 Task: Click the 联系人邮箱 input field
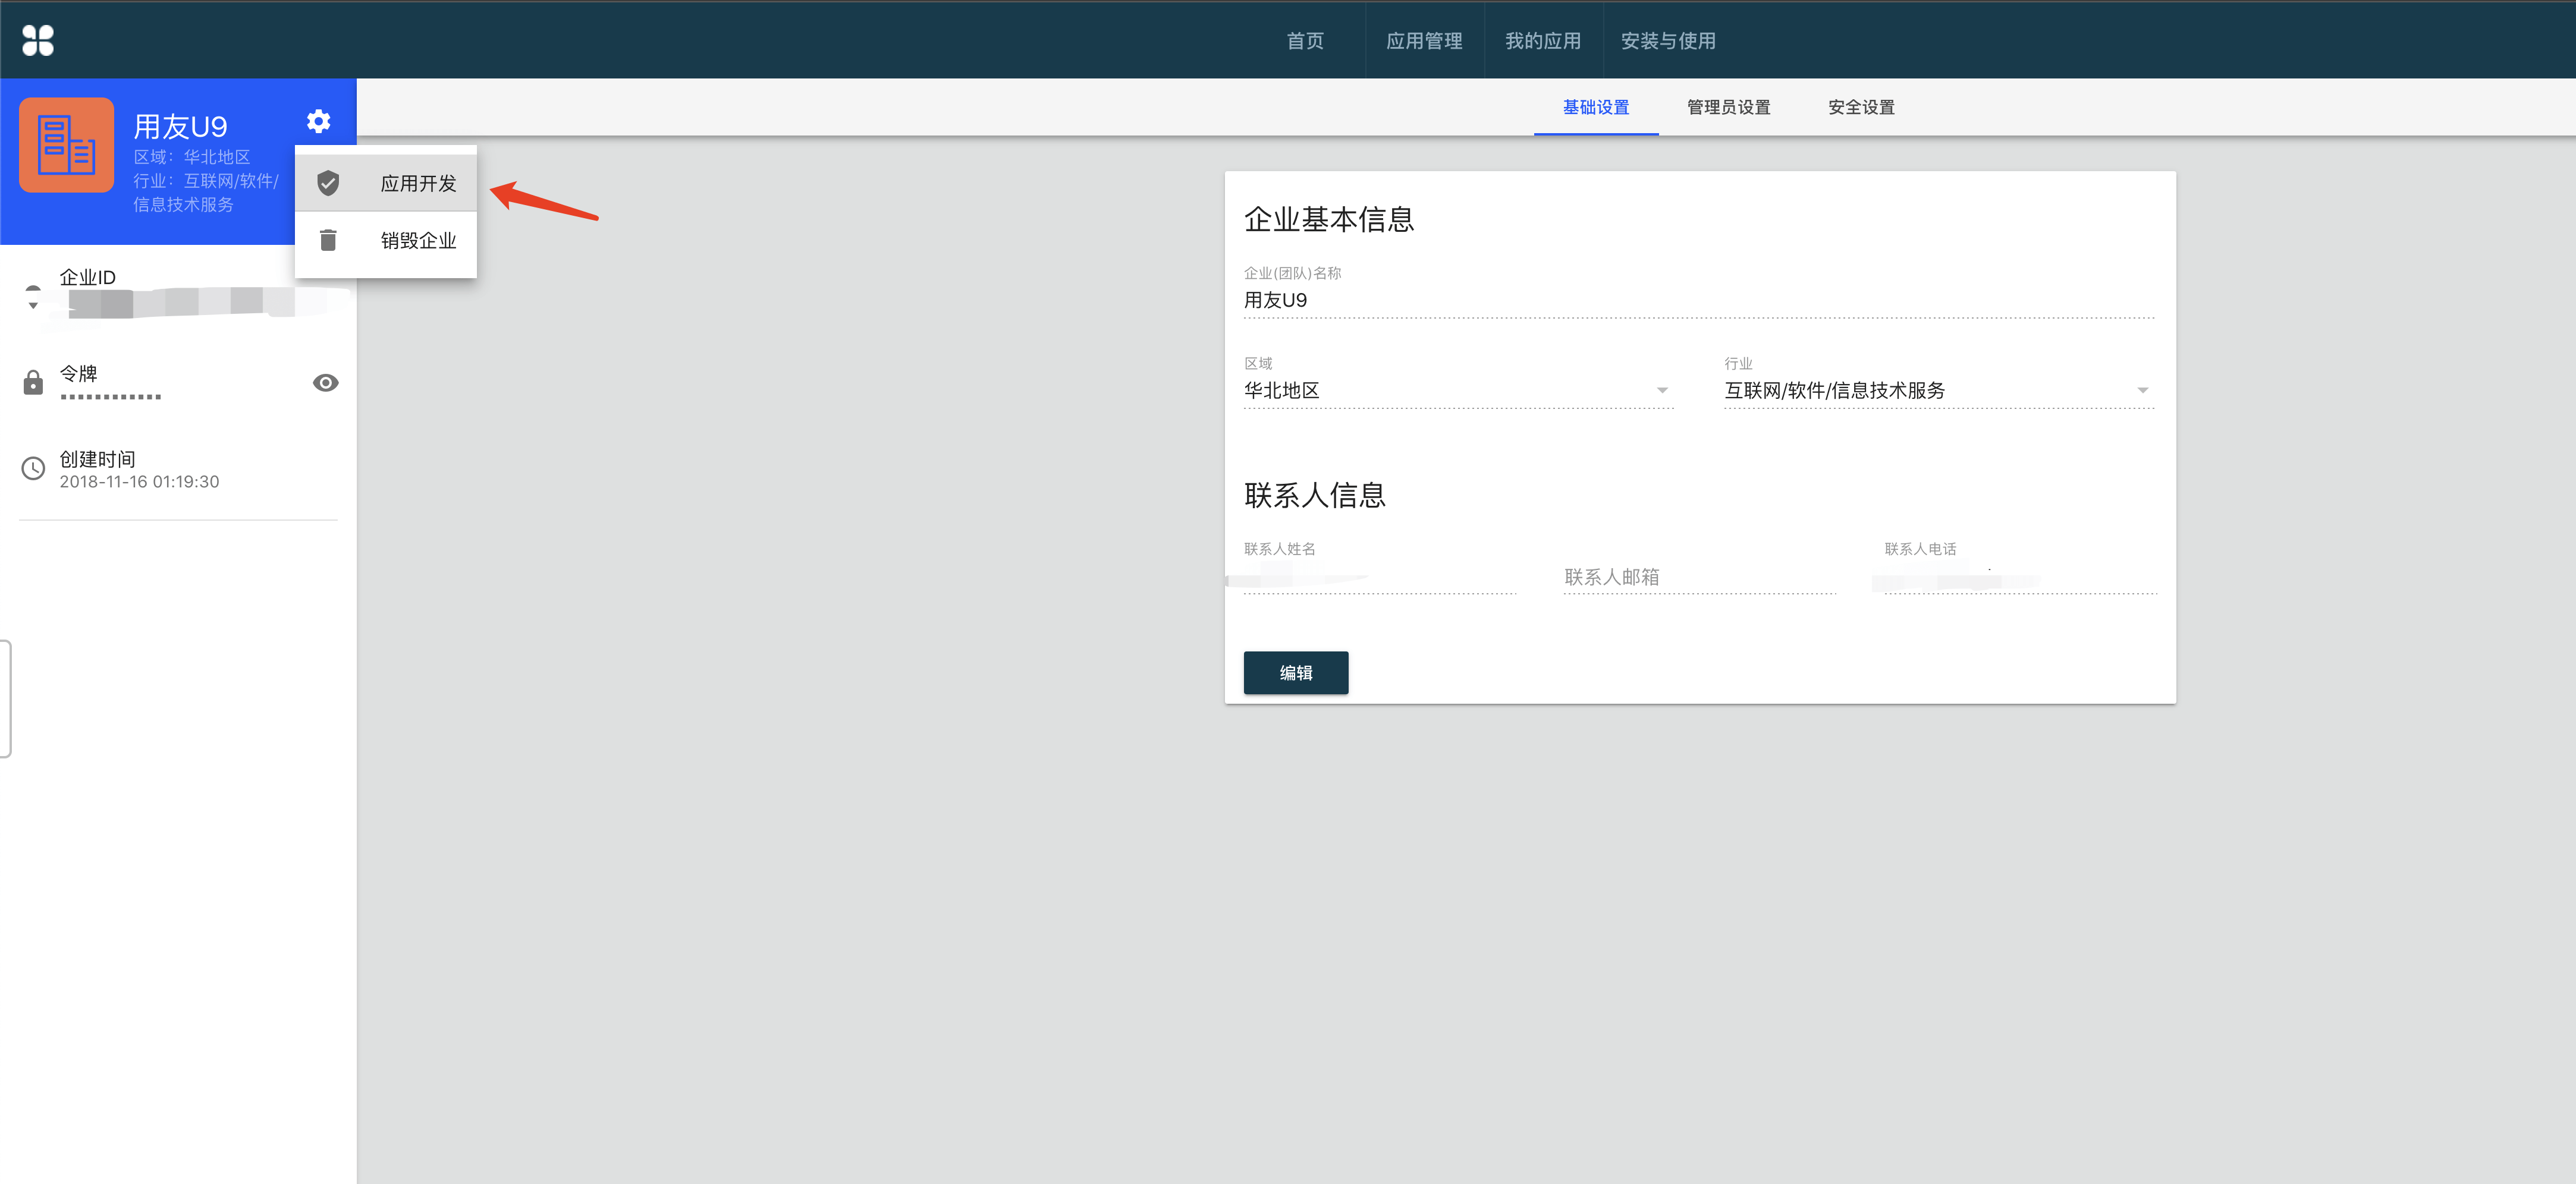[x=1698, y=578]
